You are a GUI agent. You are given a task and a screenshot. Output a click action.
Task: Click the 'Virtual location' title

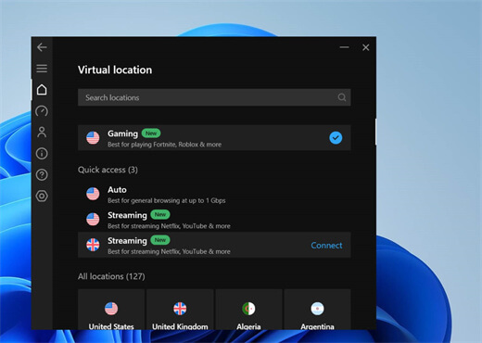point(115,70)
